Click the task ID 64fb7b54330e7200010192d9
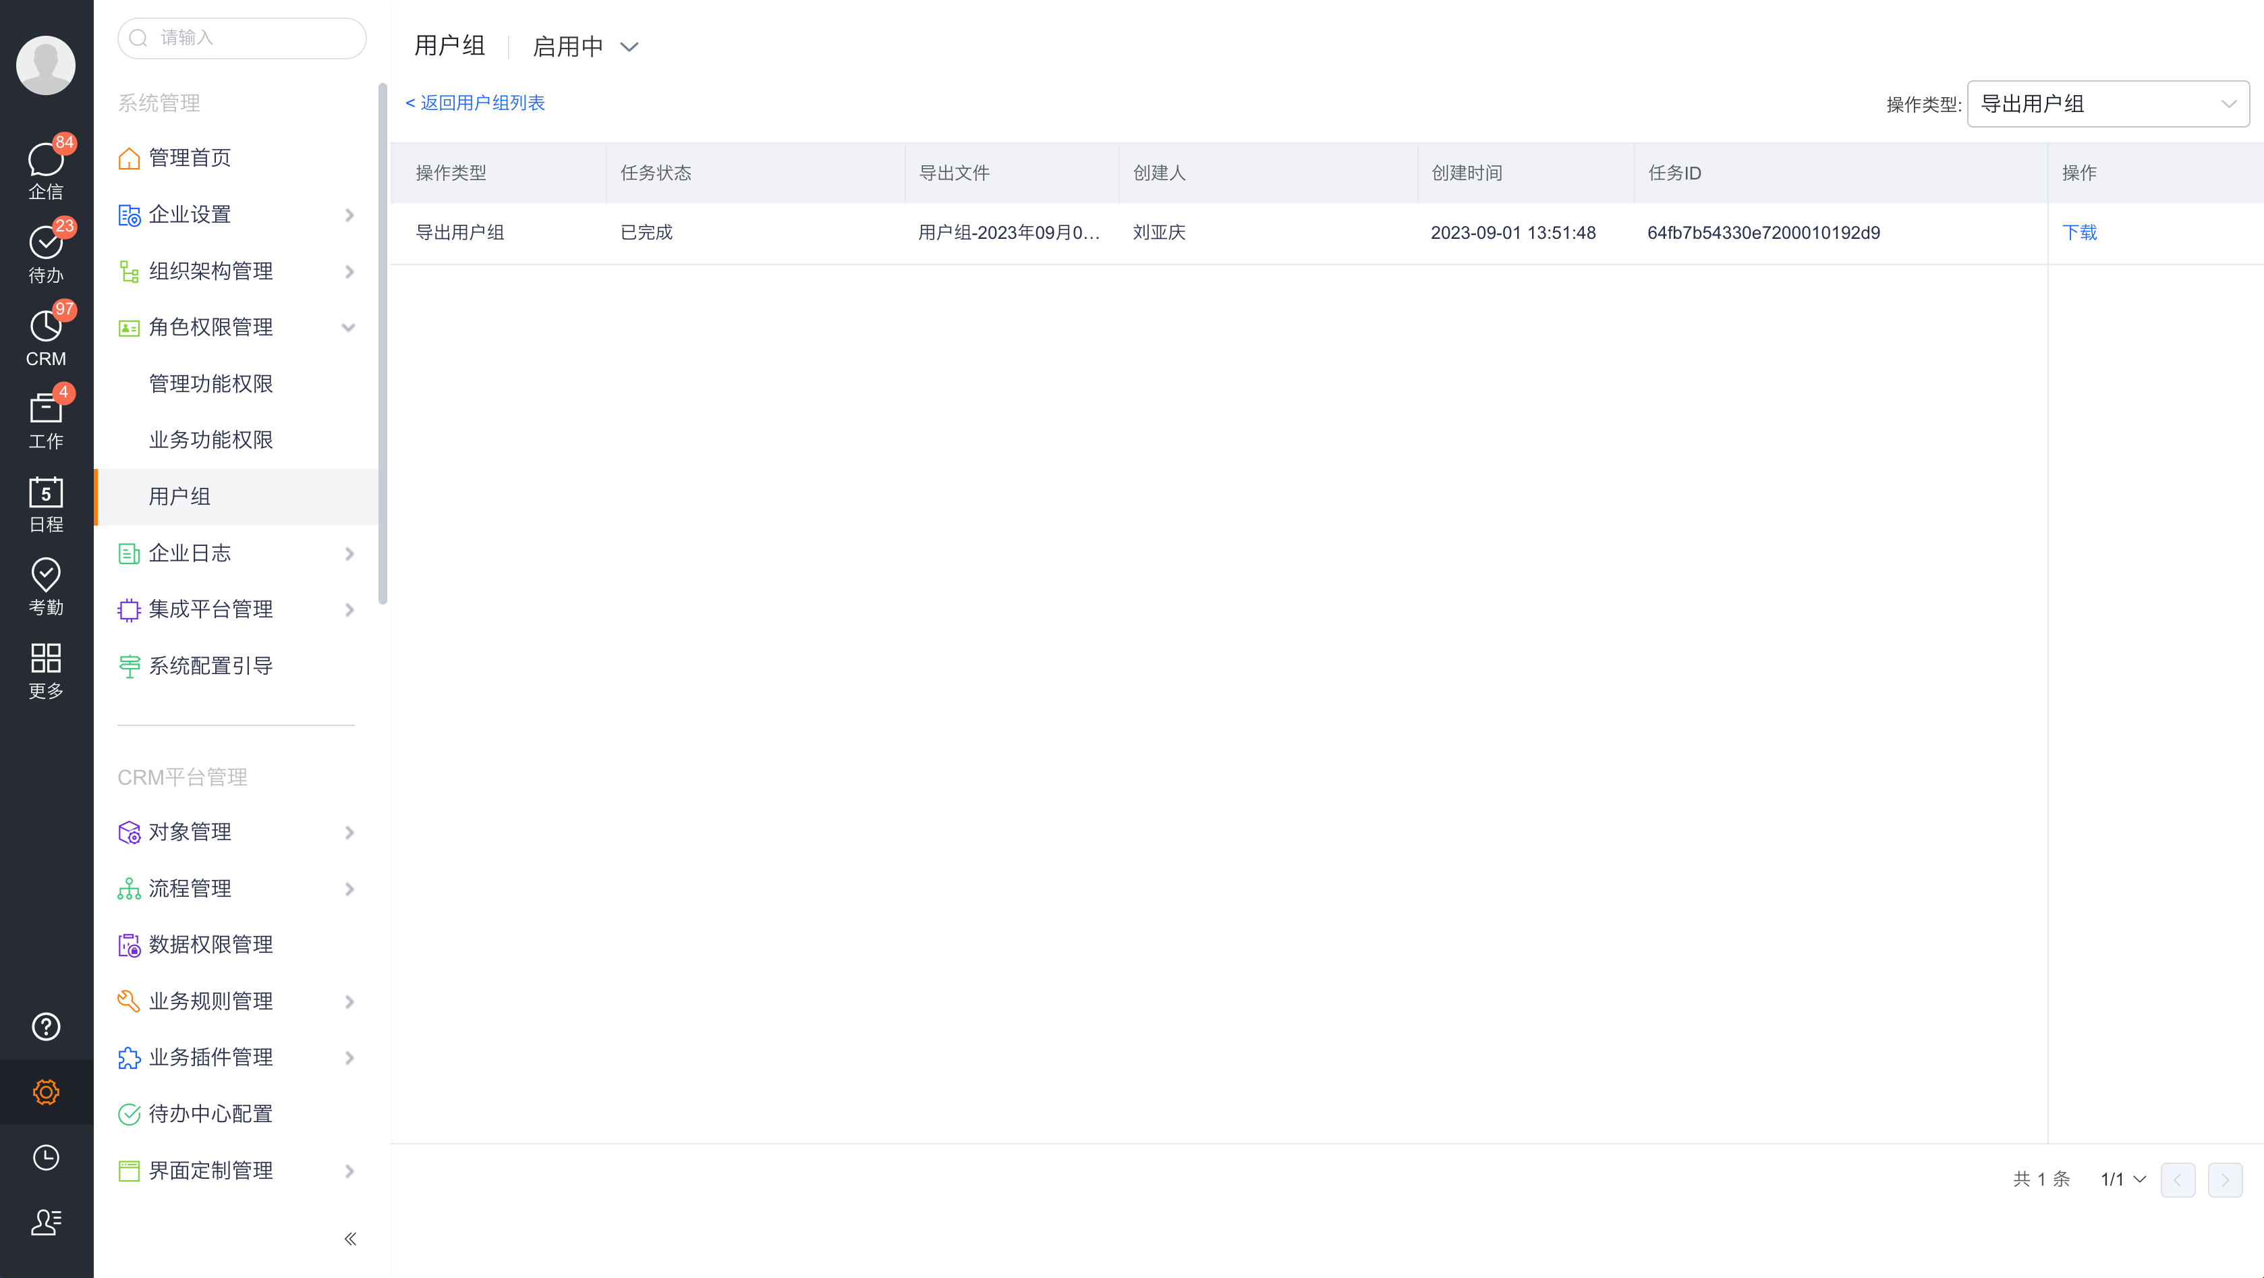Viewport: 2264px width, 1278px height. [1764, 233]
